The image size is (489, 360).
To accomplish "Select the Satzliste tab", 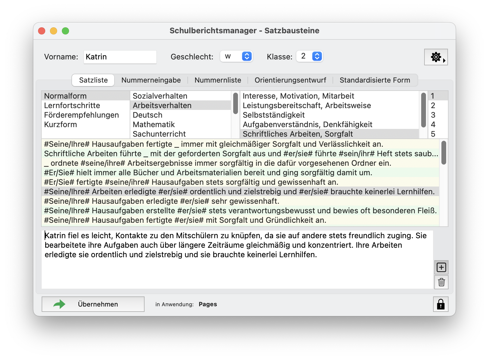I will coord(93,80).
